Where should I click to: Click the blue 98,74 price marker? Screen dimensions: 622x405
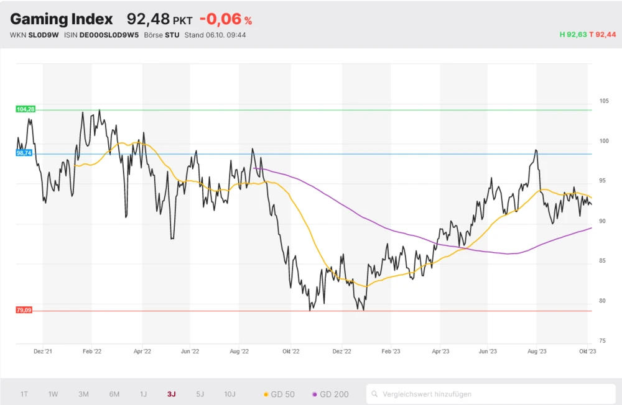(24, 153)
